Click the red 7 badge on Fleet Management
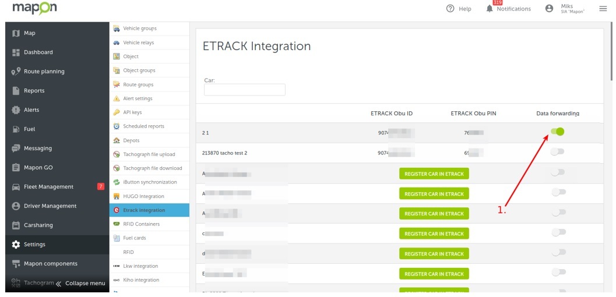Image resolution: width=616 pixels, height=297 pixels. 101,187
